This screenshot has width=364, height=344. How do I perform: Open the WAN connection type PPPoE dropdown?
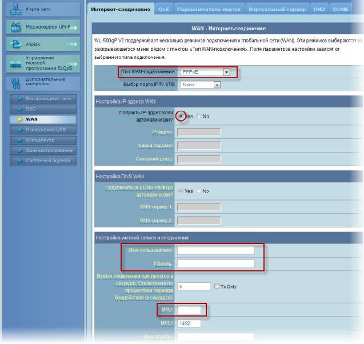point(205,72)
